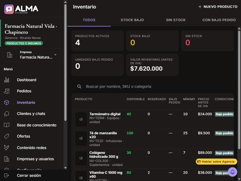Click the Producto column header
The height and width of the screenshot is (181, 241).
click(83, 99)
